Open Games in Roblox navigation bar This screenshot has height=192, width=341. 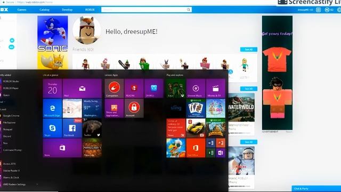pyautogui.click(x=22, y=10)
